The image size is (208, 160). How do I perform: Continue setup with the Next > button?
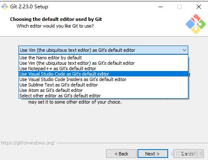pyautogui.click(x=153, y=154)
